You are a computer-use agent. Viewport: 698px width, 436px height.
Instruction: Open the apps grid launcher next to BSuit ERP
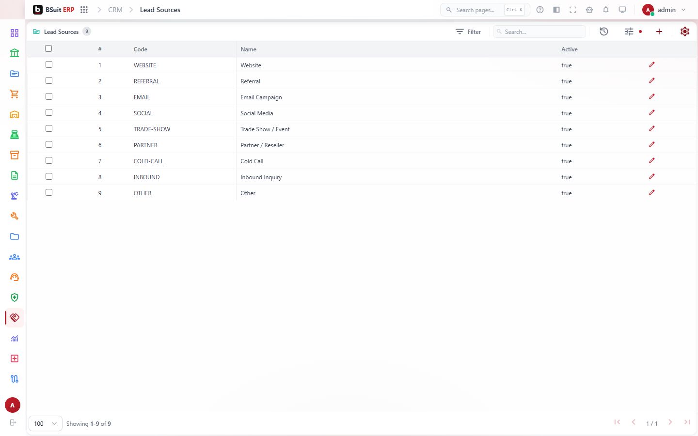[84, 10]
